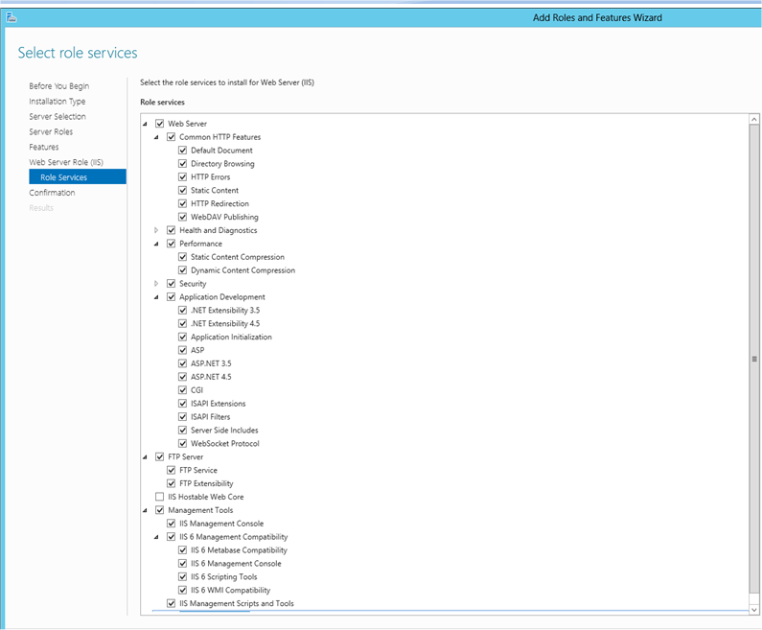762x630 pixels.
Task: Uncheck .NET Extensibility 3.5
Action: pos(183,310)
